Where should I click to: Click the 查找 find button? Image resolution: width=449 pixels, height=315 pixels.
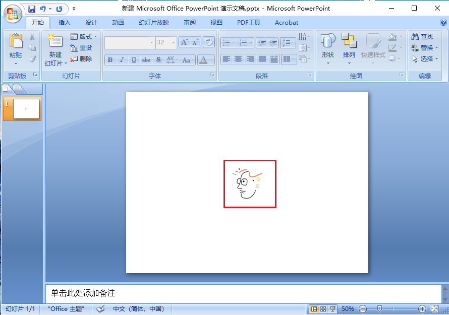click(x=422, y=37)
